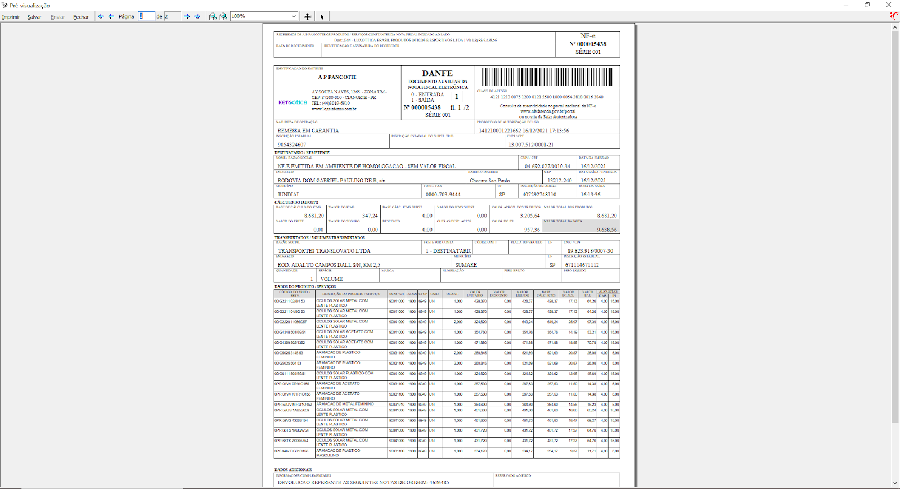Select the arrow pointer tool

pyautogui.click(x=322, y=17)
